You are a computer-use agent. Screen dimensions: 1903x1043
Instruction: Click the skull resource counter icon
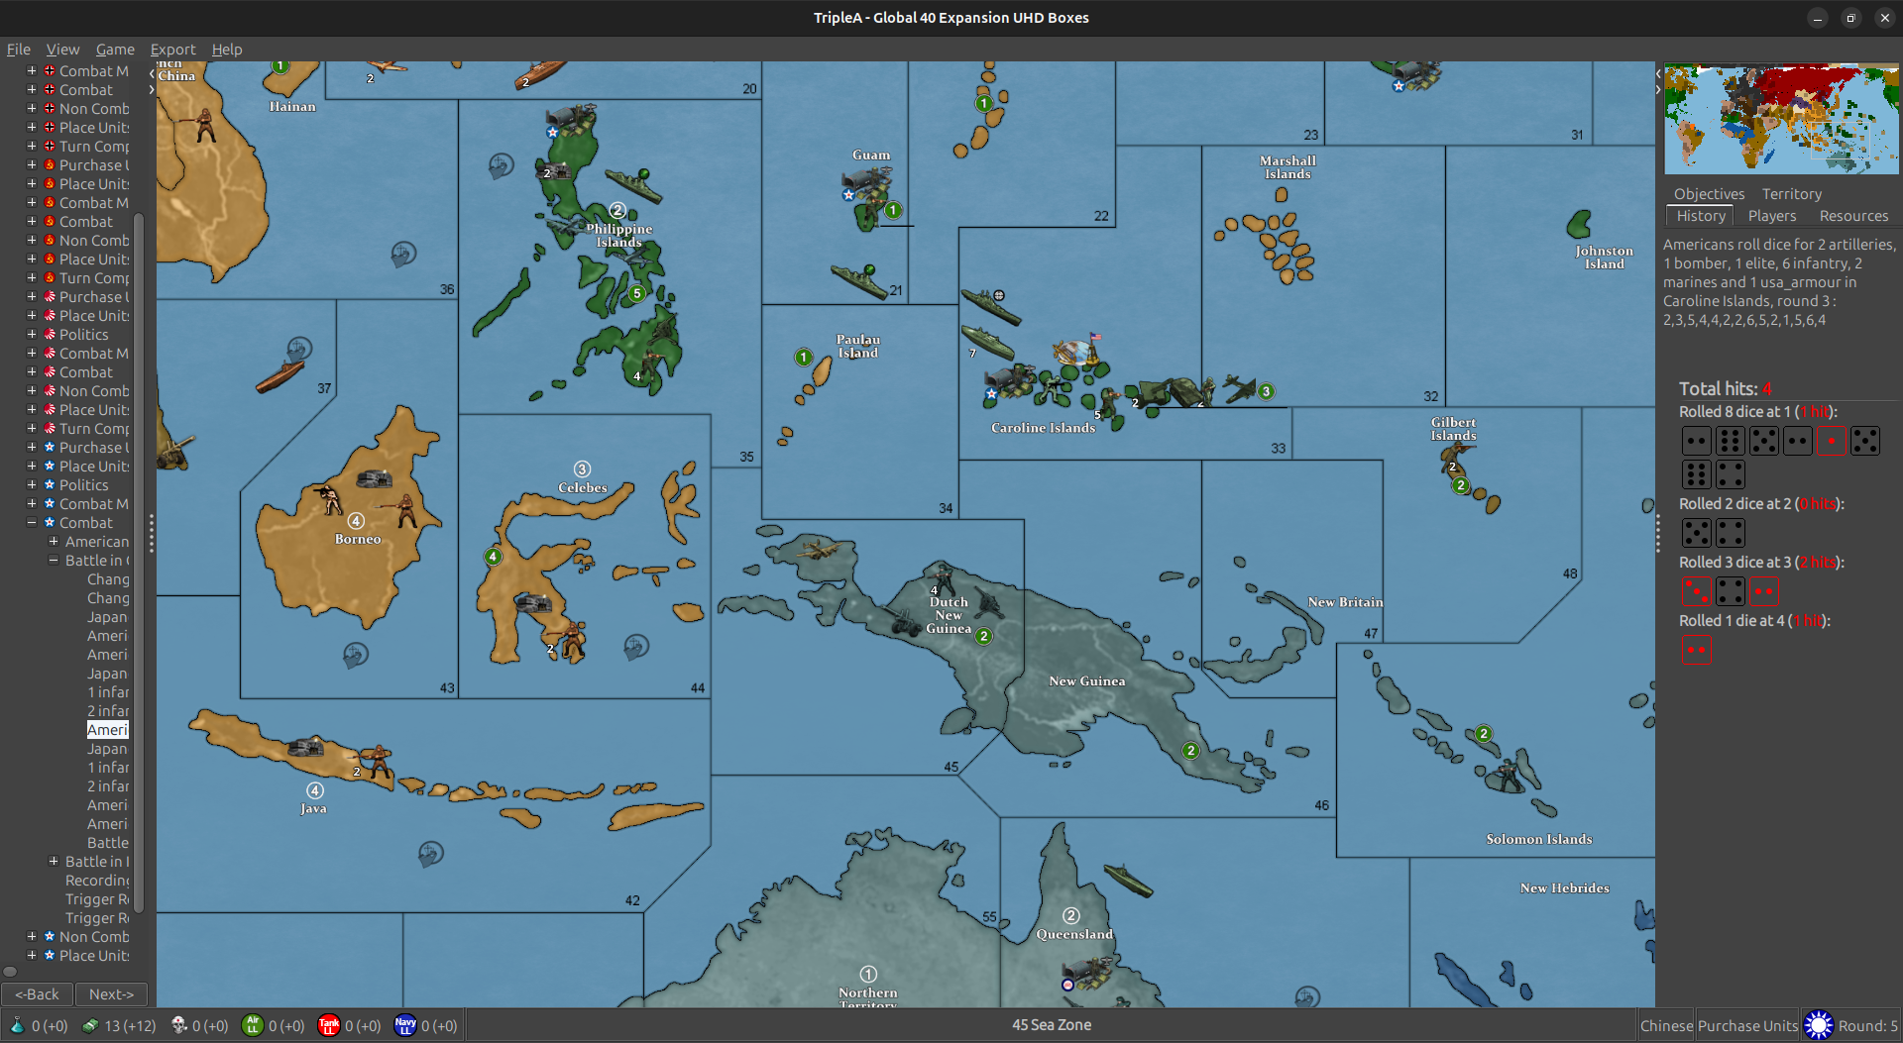179,1025
